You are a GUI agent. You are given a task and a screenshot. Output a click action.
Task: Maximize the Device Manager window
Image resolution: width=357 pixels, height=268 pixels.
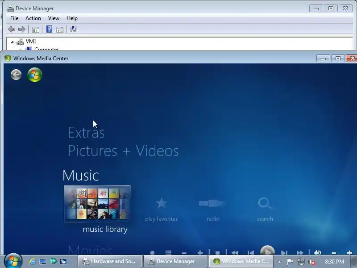tap(331, 8)
